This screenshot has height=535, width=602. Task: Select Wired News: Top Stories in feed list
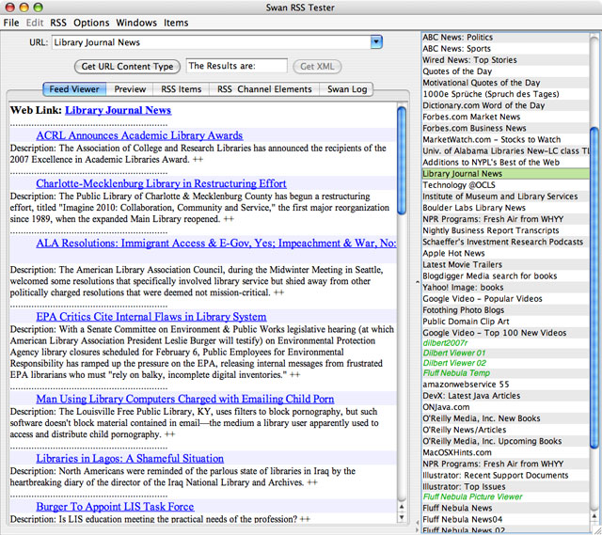click(469, 60)
